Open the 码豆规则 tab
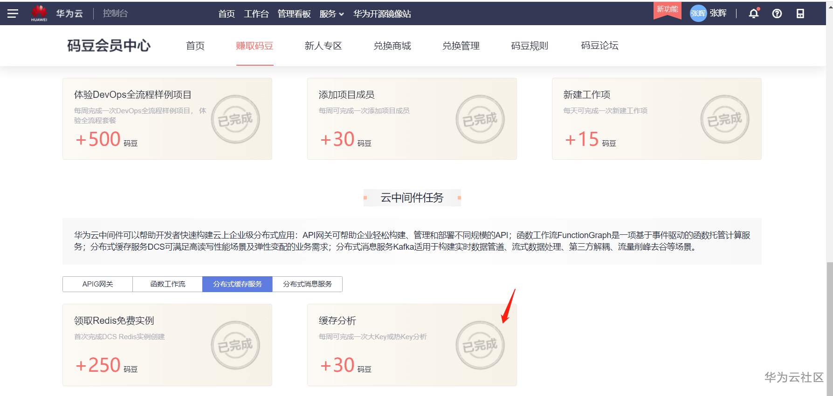833x396 pixels. pyautogui.click(x=530, y=46)
